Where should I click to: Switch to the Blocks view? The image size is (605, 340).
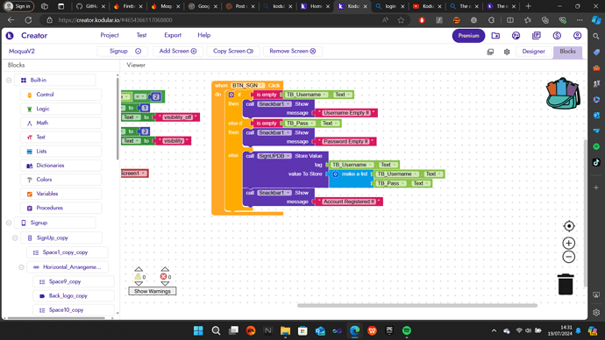[x=567, y=52]
